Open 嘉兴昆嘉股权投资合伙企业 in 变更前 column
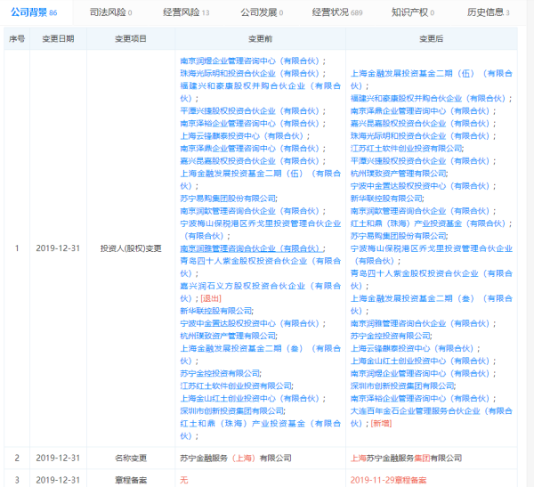Image resolution: width=534 pixels, height=487 pixels. (x=249, y=161)
